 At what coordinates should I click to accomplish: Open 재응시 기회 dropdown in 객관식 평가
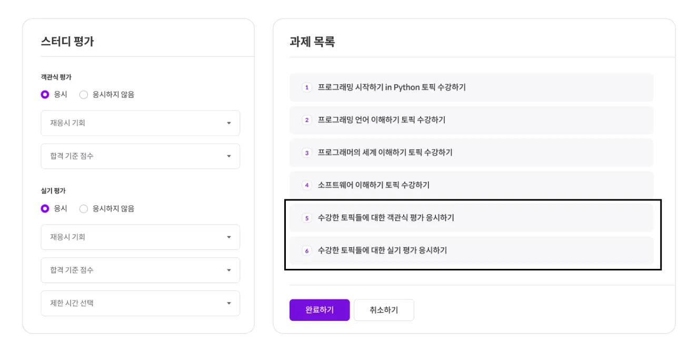[140, 123]
